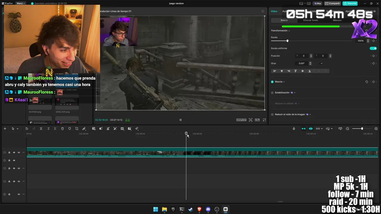Click the add track plus icon
The width and height of the screenshot is (381, 214).
[x=5, y=129]
